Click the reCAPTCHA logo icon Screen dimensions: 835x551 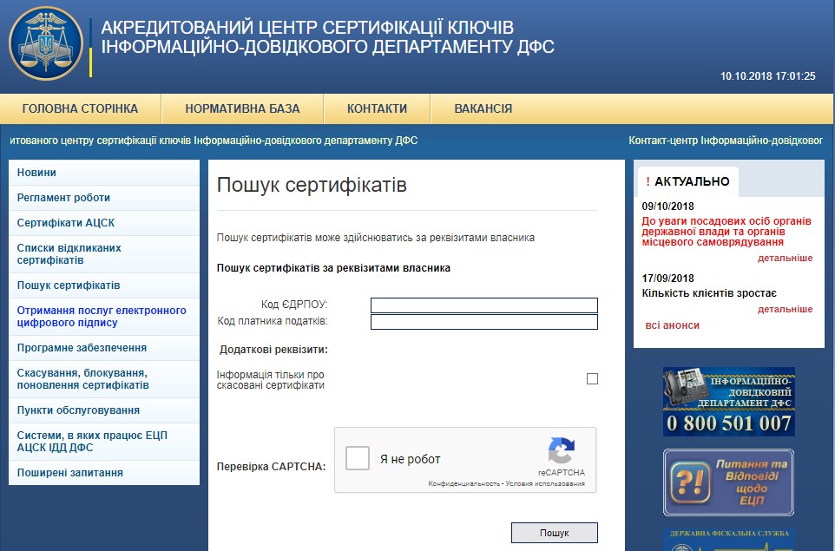(x=561, y=451)
